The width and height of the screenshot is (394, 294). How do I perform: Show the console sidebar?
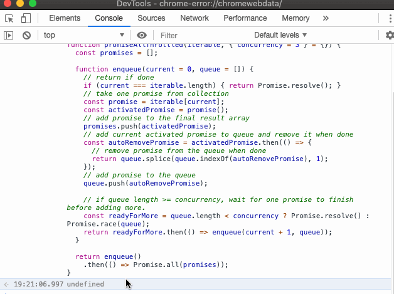[9, 35]
